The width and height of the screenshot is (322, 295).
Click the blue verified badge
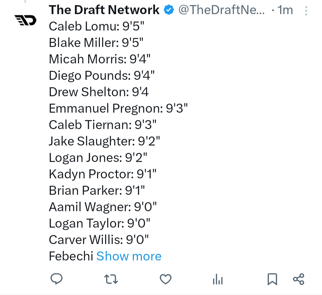click(169, 10)
